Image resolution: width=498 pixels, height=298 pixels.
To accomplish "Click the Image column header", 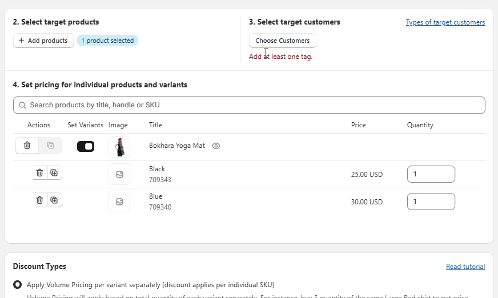I will (x=118, y=125).
